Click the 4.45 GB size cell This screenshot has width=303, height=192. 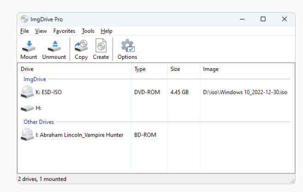click(179, 92)
